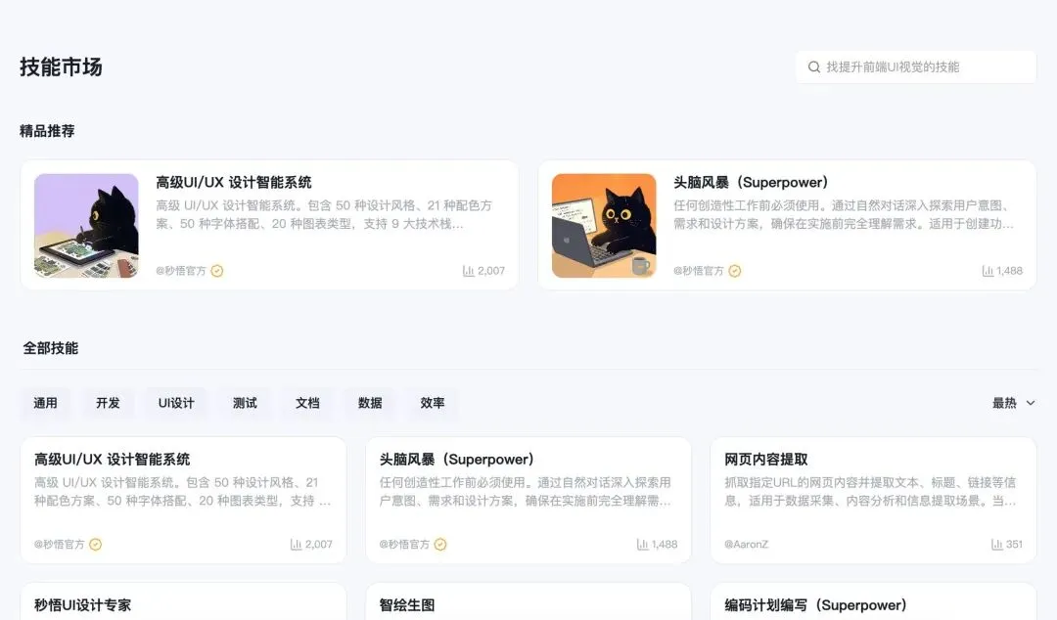Click the search magnifier icon

point(813,66)
